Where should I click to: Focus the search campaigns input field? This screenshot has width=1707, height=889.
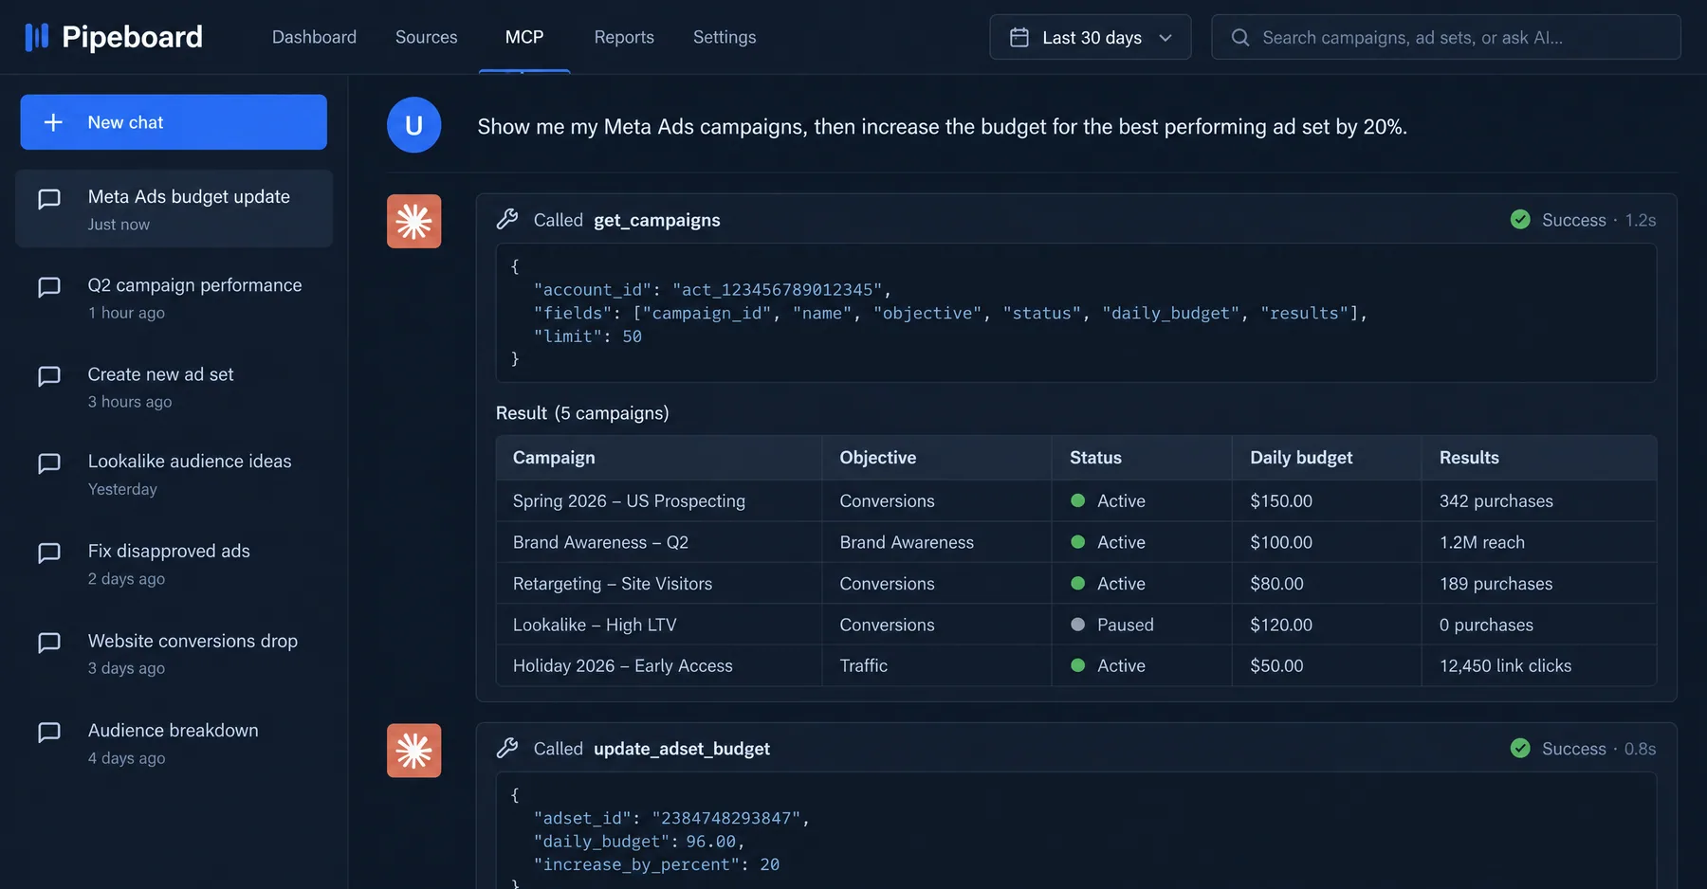point(1446,37)
